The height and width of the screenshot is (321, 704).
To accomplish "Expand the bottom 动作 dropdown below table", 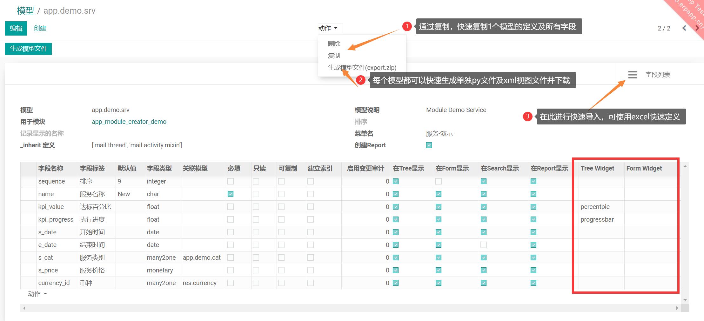I will [37, 294].
